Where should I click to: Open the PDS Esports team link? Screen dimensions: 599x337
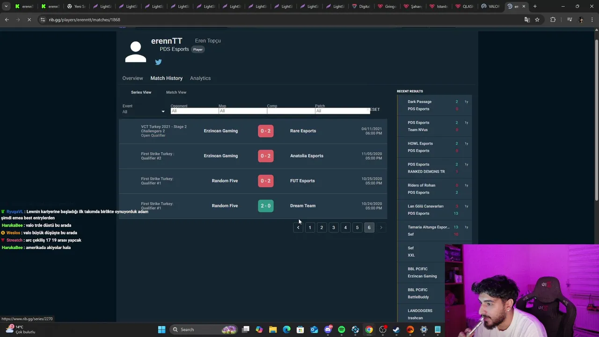[174, 49]
